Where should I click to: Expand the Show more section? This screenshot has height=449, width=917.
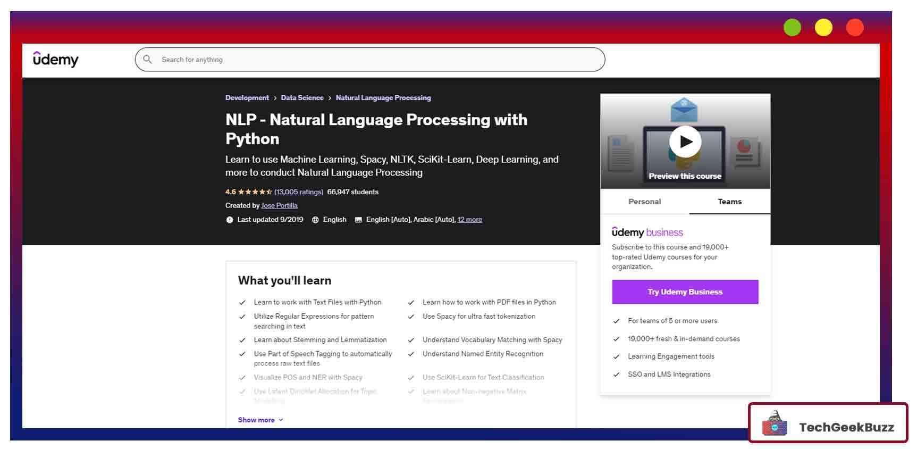260,420
